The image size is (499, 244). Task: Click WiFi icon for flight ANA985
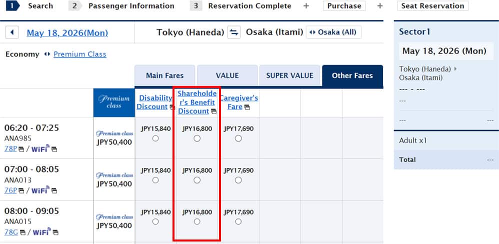40,149
